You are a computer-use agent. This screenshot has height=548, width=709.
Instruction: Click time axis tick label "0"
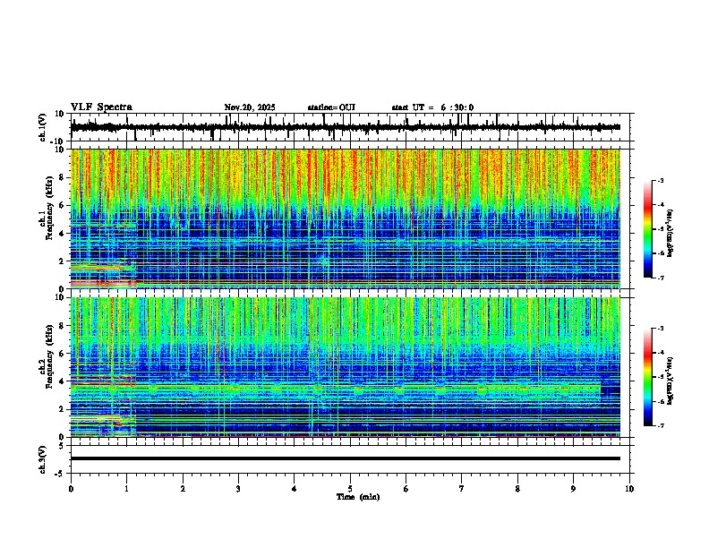[71, 489]
